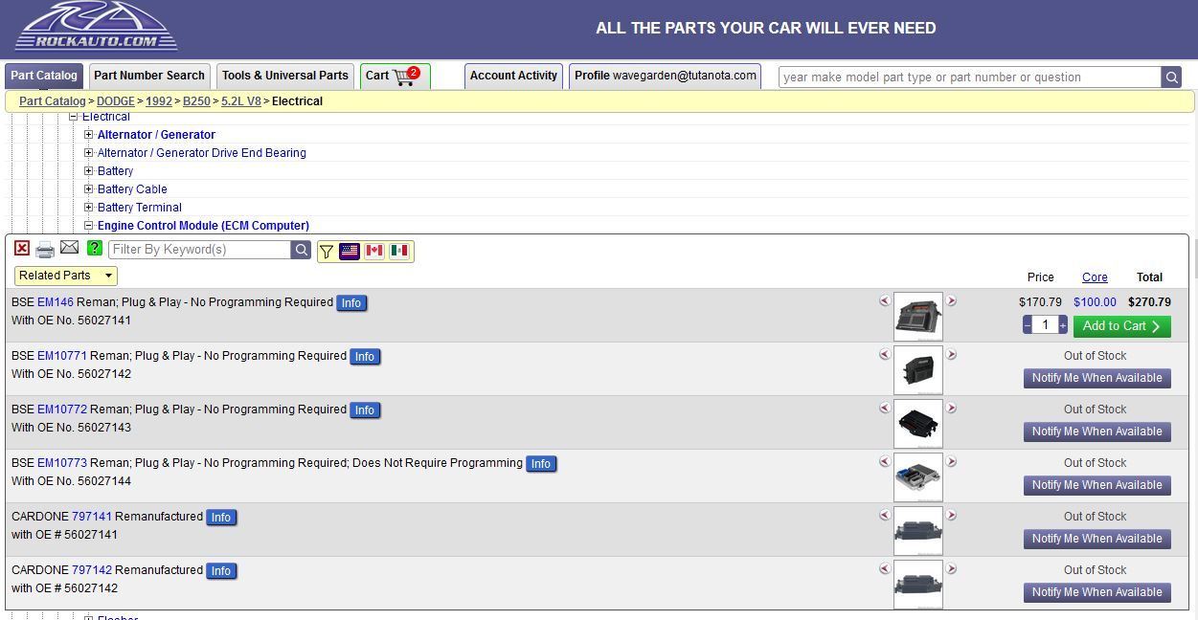This screenshot has height=620, width=1198.
Task: Add BSE EM146 to cart
Action: point(1121,326)
